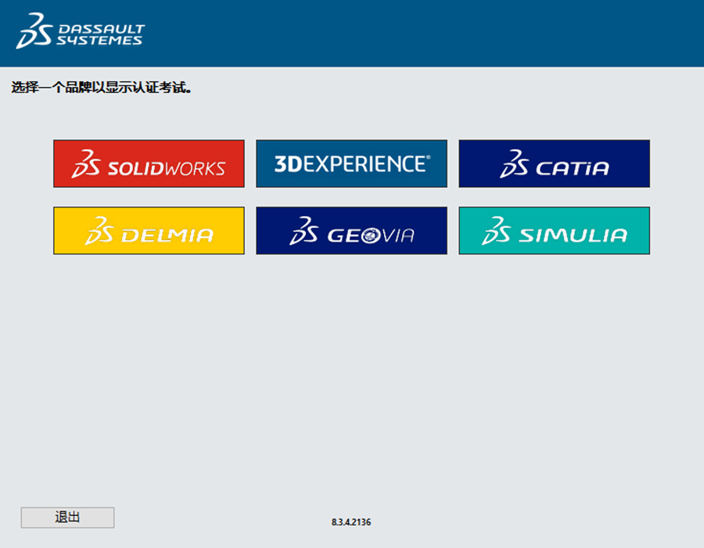Click the globe letter O in GEOVIA
This screenshot has height=548, width=704.
[x=371, y=235]
